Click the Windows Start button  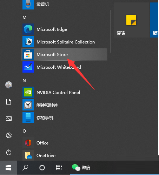(x=8, y=168)
